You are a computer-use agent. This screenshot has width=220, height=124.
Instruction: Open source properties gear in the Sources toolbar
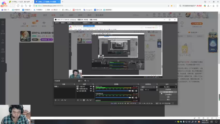(84, 100)
